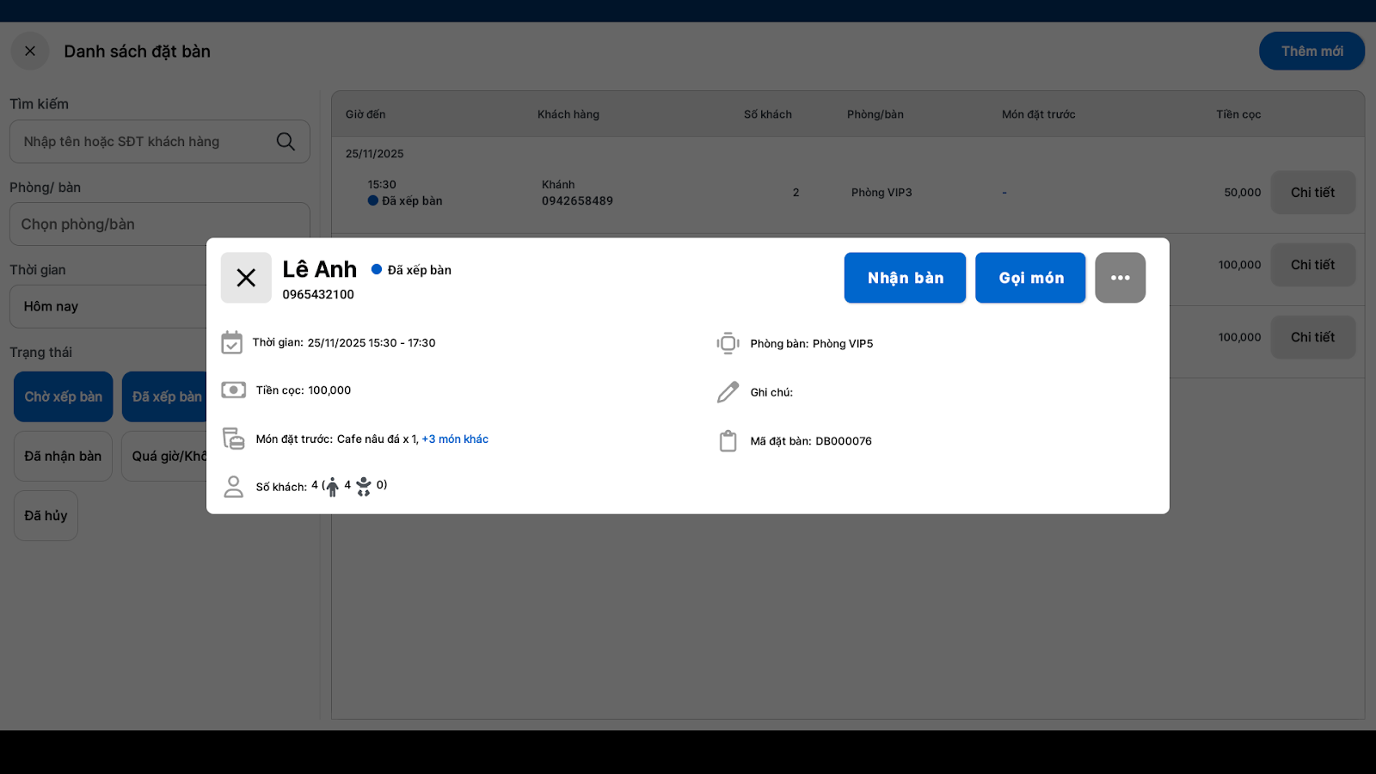Open the Hôm nay time dropdown

click(x=107, y=307)
